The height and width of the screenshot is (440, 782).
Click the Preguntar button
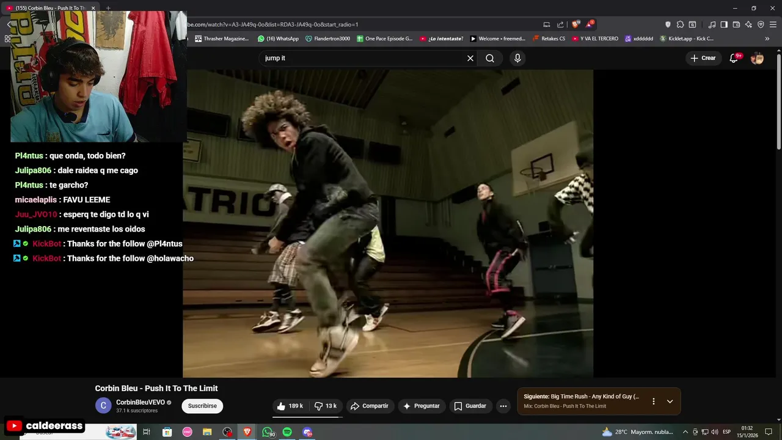(421, 406)
